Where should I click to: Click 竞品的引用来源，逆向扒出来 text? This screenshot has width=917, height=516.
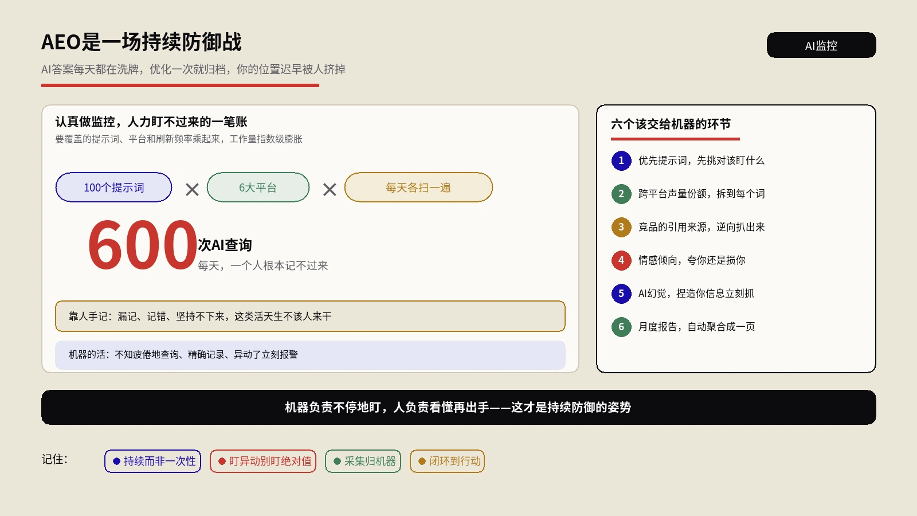(x=702, y=227)
